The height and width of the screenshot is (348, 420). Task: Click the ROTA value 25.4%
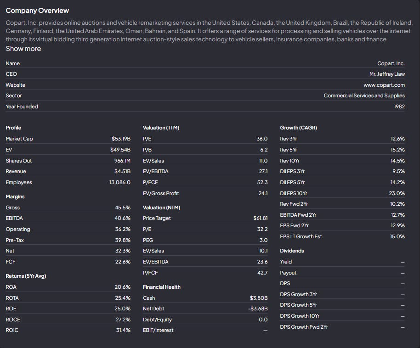tap(123, 298)
